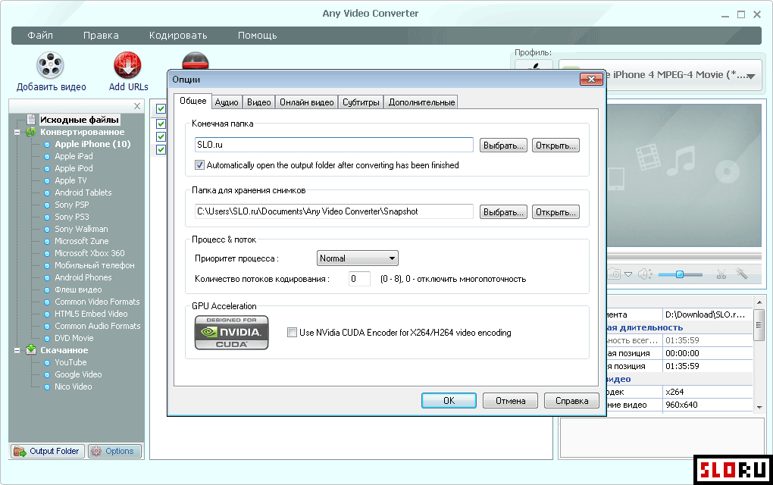Click the encoding threads count field
The width and height of the screenshot is (773, 485).
pos(359,279)
